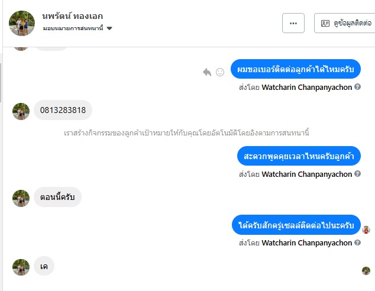
Task: Click avatar beside the ตอนนี้ครับ message
Action: pos(21,199)
